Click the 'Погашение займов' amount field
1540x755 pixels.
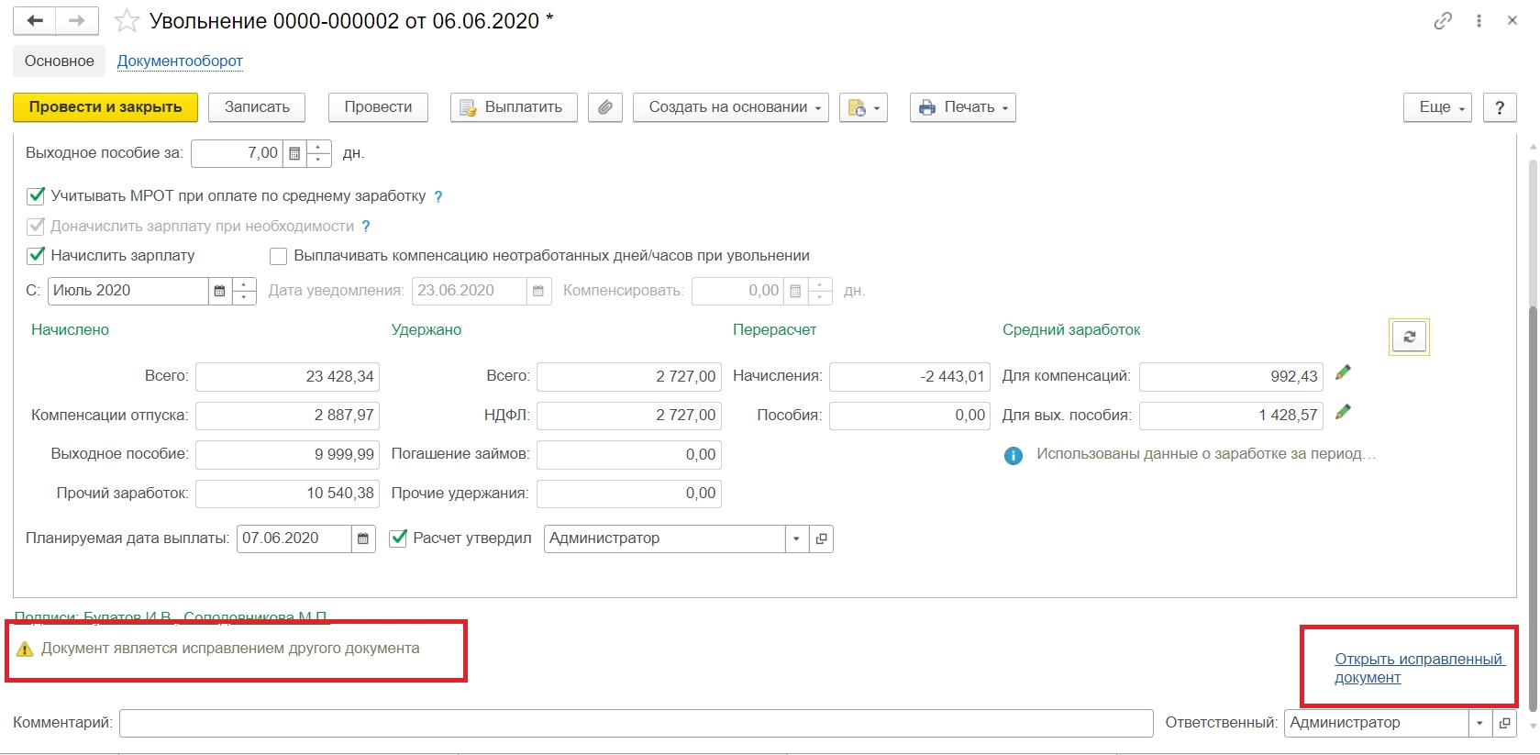click(x=629, y=454)
